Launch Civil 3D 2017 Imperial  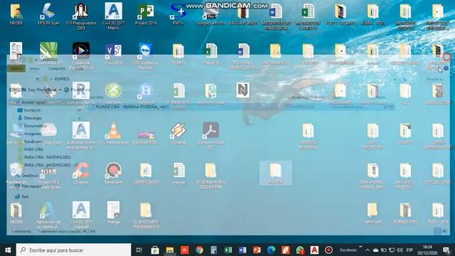click(x=81, y=215)
